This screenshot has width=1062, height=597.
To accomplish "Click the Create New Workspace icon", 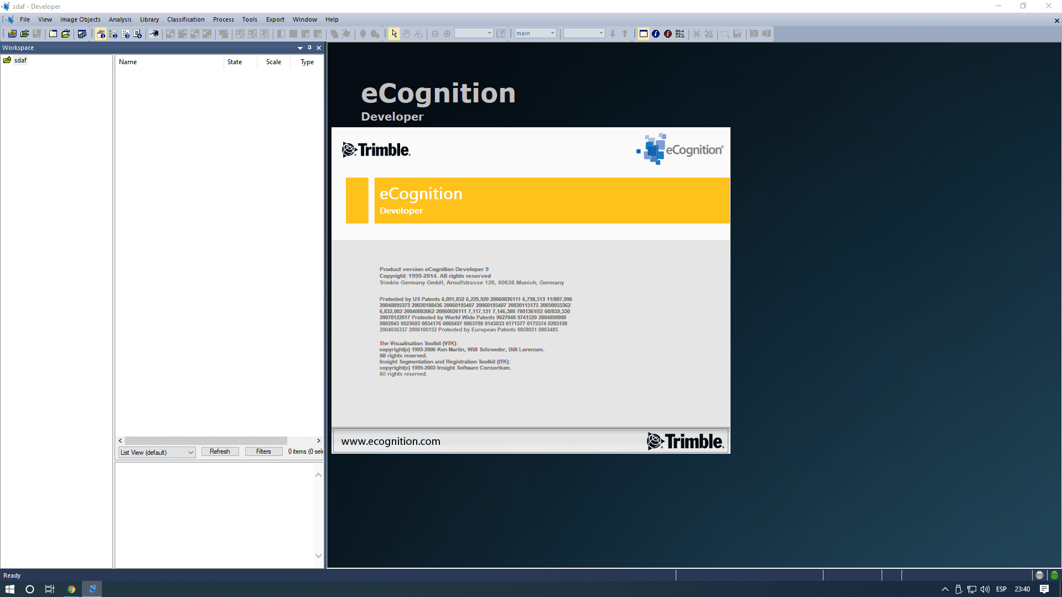I will click(53, 34).
